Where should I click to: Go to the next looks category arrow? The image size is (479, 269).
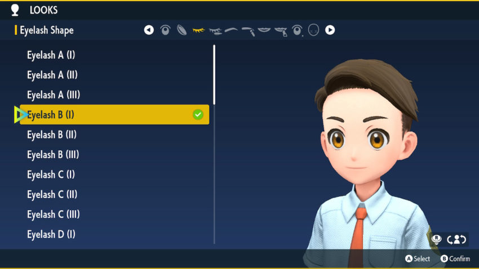[330, 30]
